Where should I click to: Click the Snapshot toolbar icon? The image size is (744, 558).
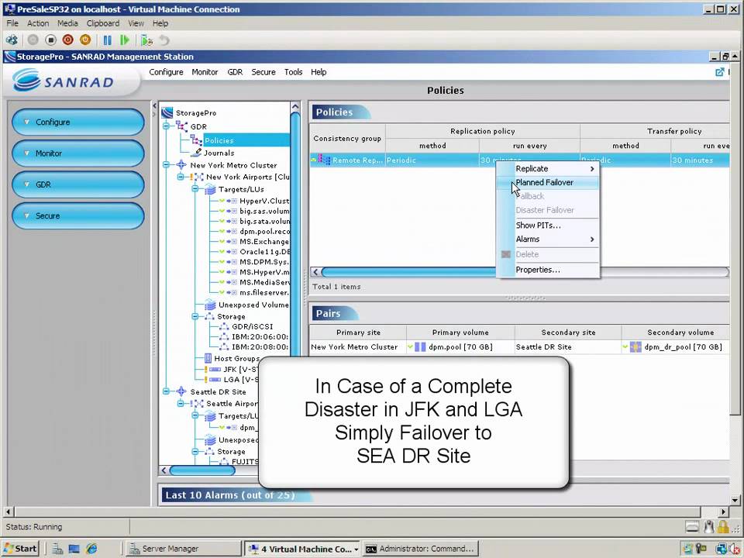tap(146, 40)
